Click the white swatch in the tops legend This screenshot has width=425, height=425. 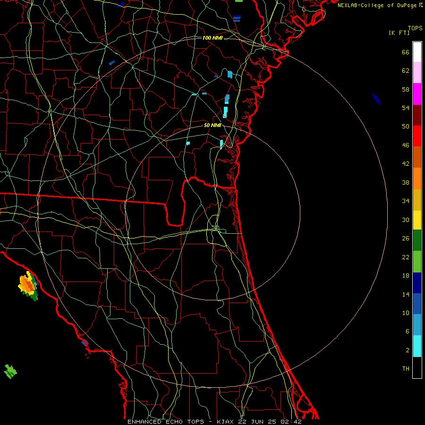click(x=417, y=52)
